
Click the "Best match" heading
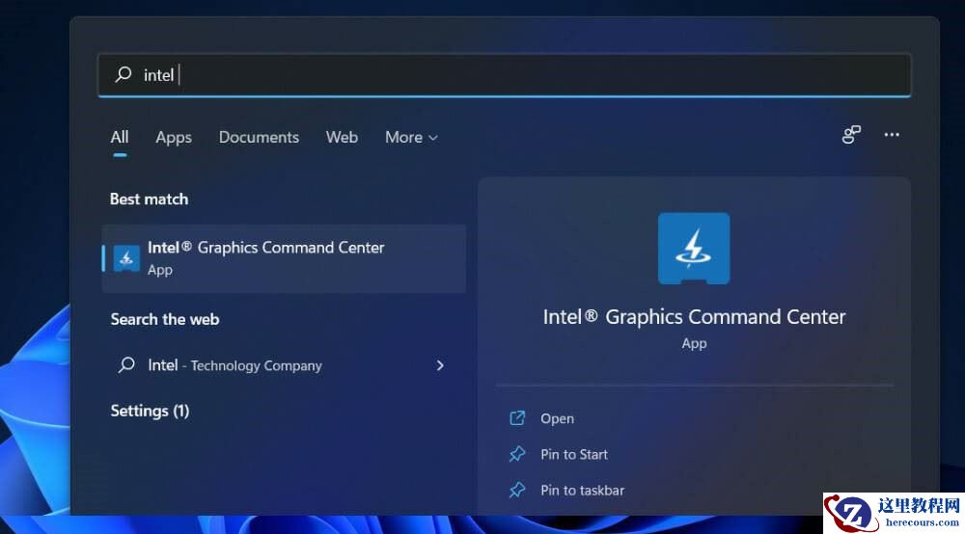[149, 200]
